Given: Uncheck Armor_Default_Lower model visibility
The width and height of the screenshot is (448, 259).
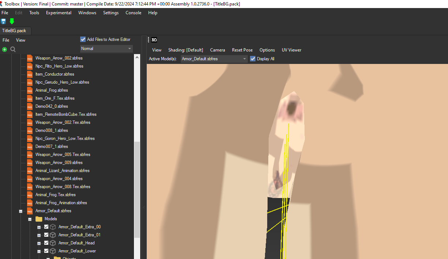Looking at the screenshot, I should click(x=46, y=251).
